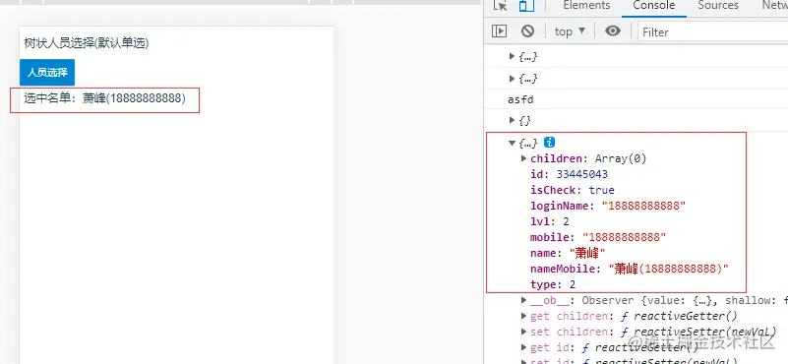Toggle the device toolbar icon

pos(526,6)
